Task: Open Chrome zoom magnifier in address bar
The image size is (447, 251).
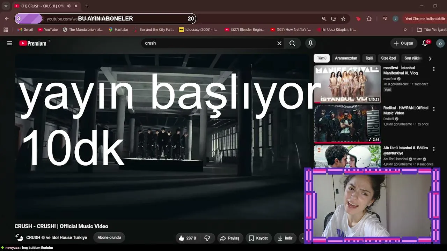Action: point(324,19)
